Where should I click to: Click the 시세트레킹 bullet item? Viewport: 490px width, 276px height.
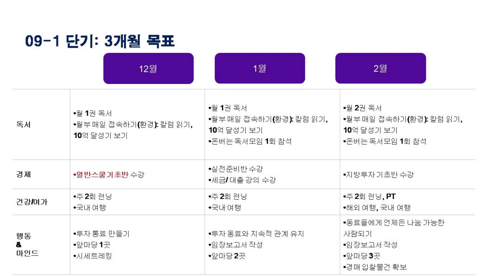pyautogui.click(x=93, y=256)
